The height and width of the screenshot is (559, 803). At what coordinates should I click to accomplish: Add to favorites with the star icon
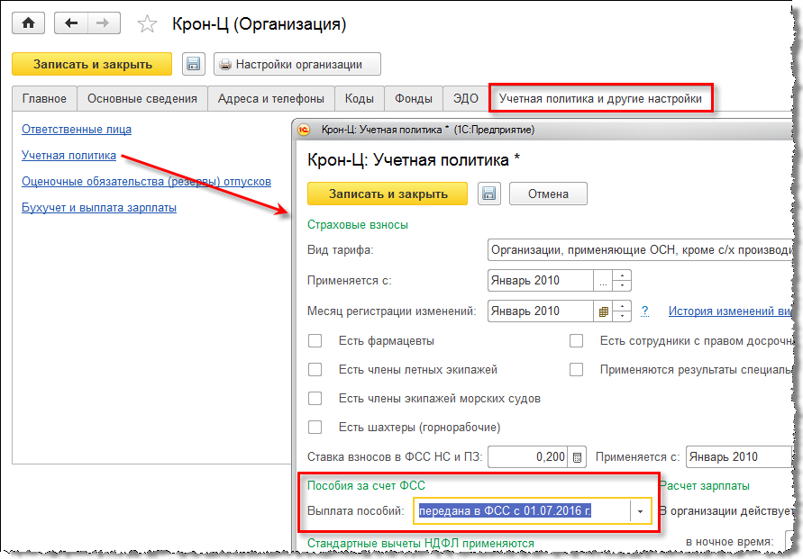[147, 24]
